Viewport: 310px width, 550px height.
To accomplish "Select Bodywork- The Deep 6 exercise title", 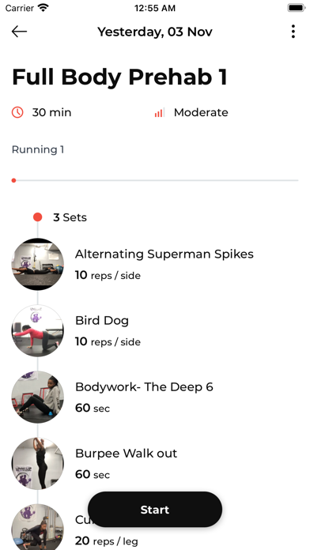I will click(144, 387).
